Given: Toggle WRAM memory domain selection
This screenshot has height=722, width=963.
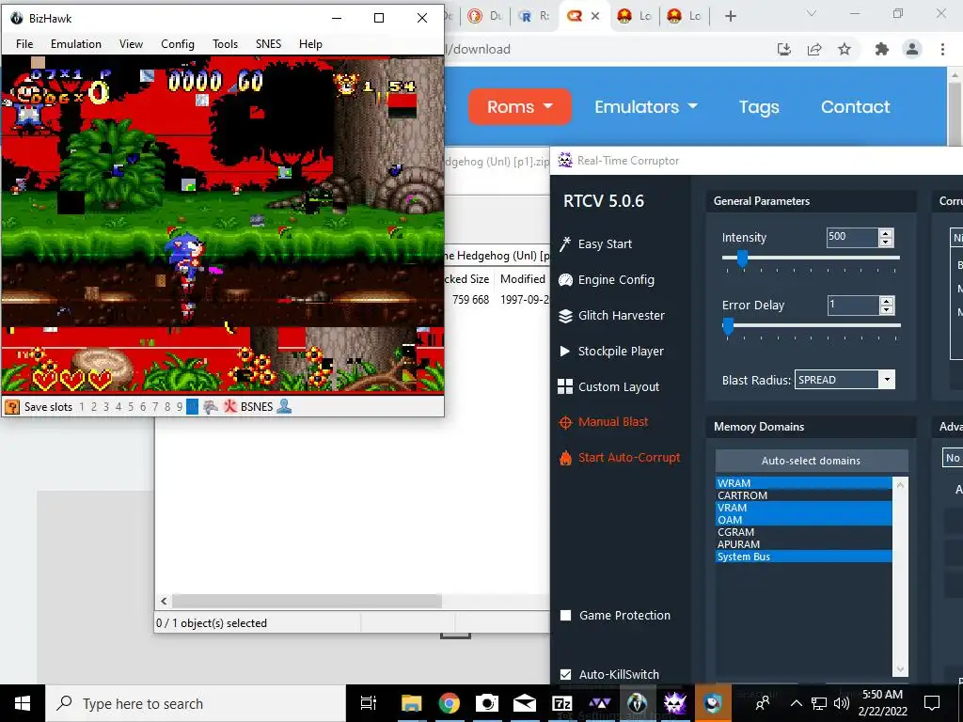Looking at the screenshot, I should 803,483.
